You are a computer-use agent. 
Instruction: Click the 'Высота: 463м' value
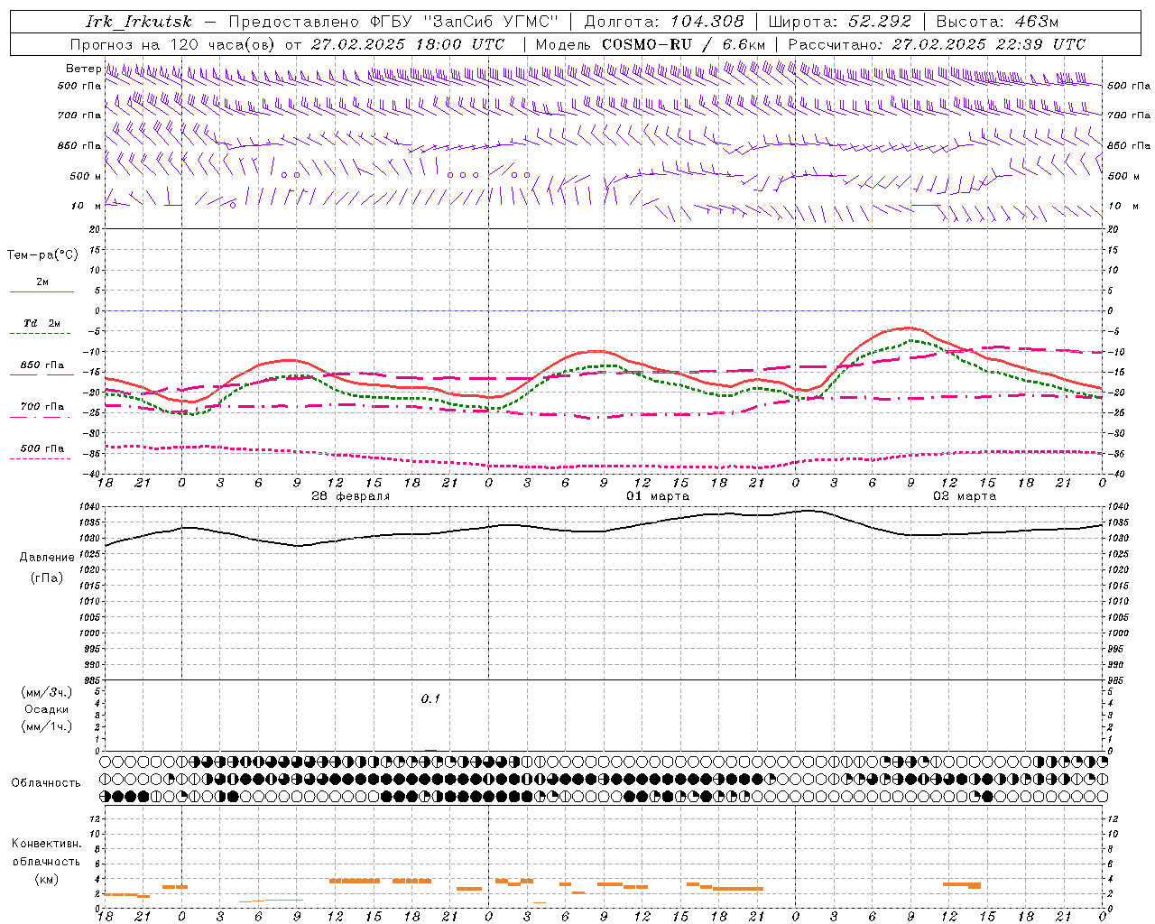(x=997, y=22)
